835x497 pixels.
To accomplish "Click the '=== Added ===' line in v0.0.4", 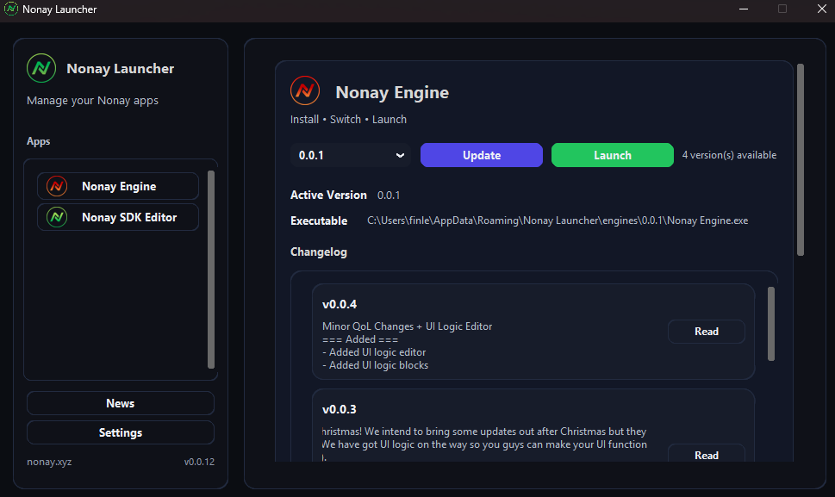I will pos(360,339).
